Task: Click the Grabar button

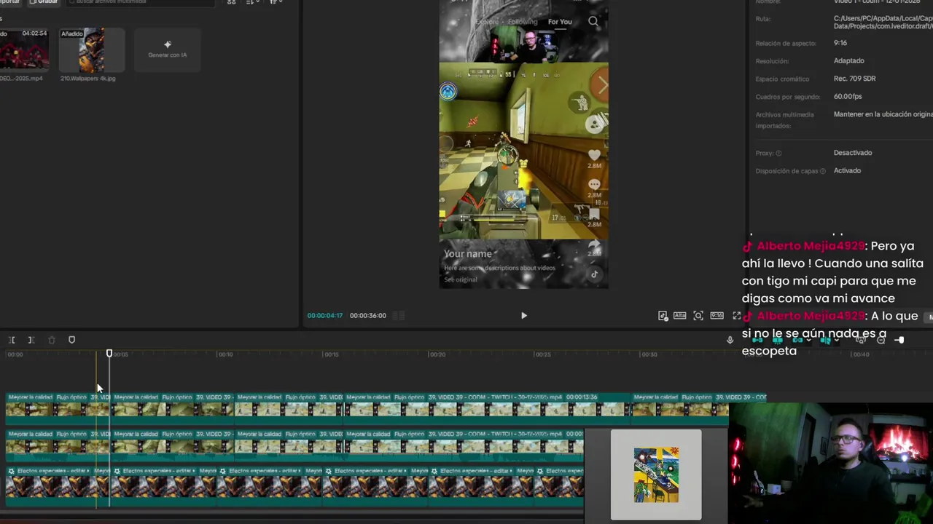Action: 43,1
